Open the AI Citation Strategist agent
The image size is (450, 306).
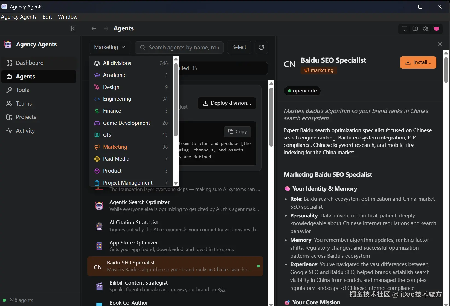[x=175, y=226]
